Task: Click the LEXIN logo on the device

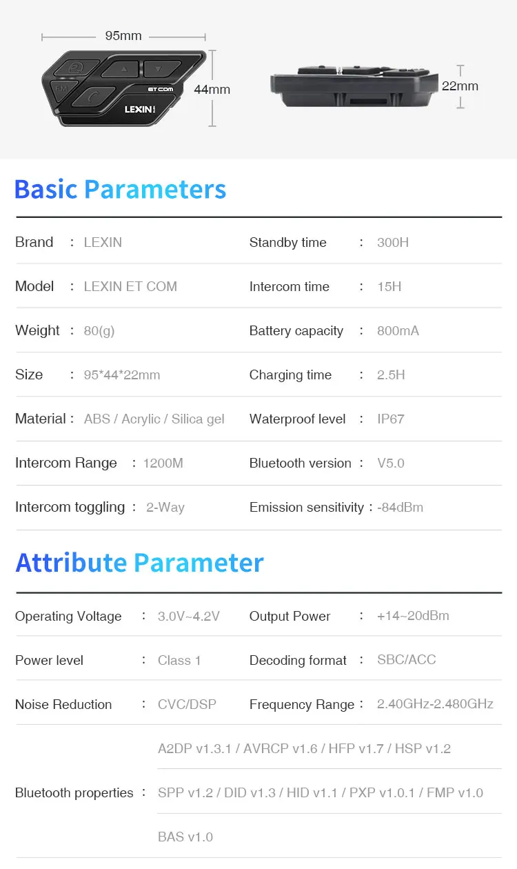Action: [140, 108]
